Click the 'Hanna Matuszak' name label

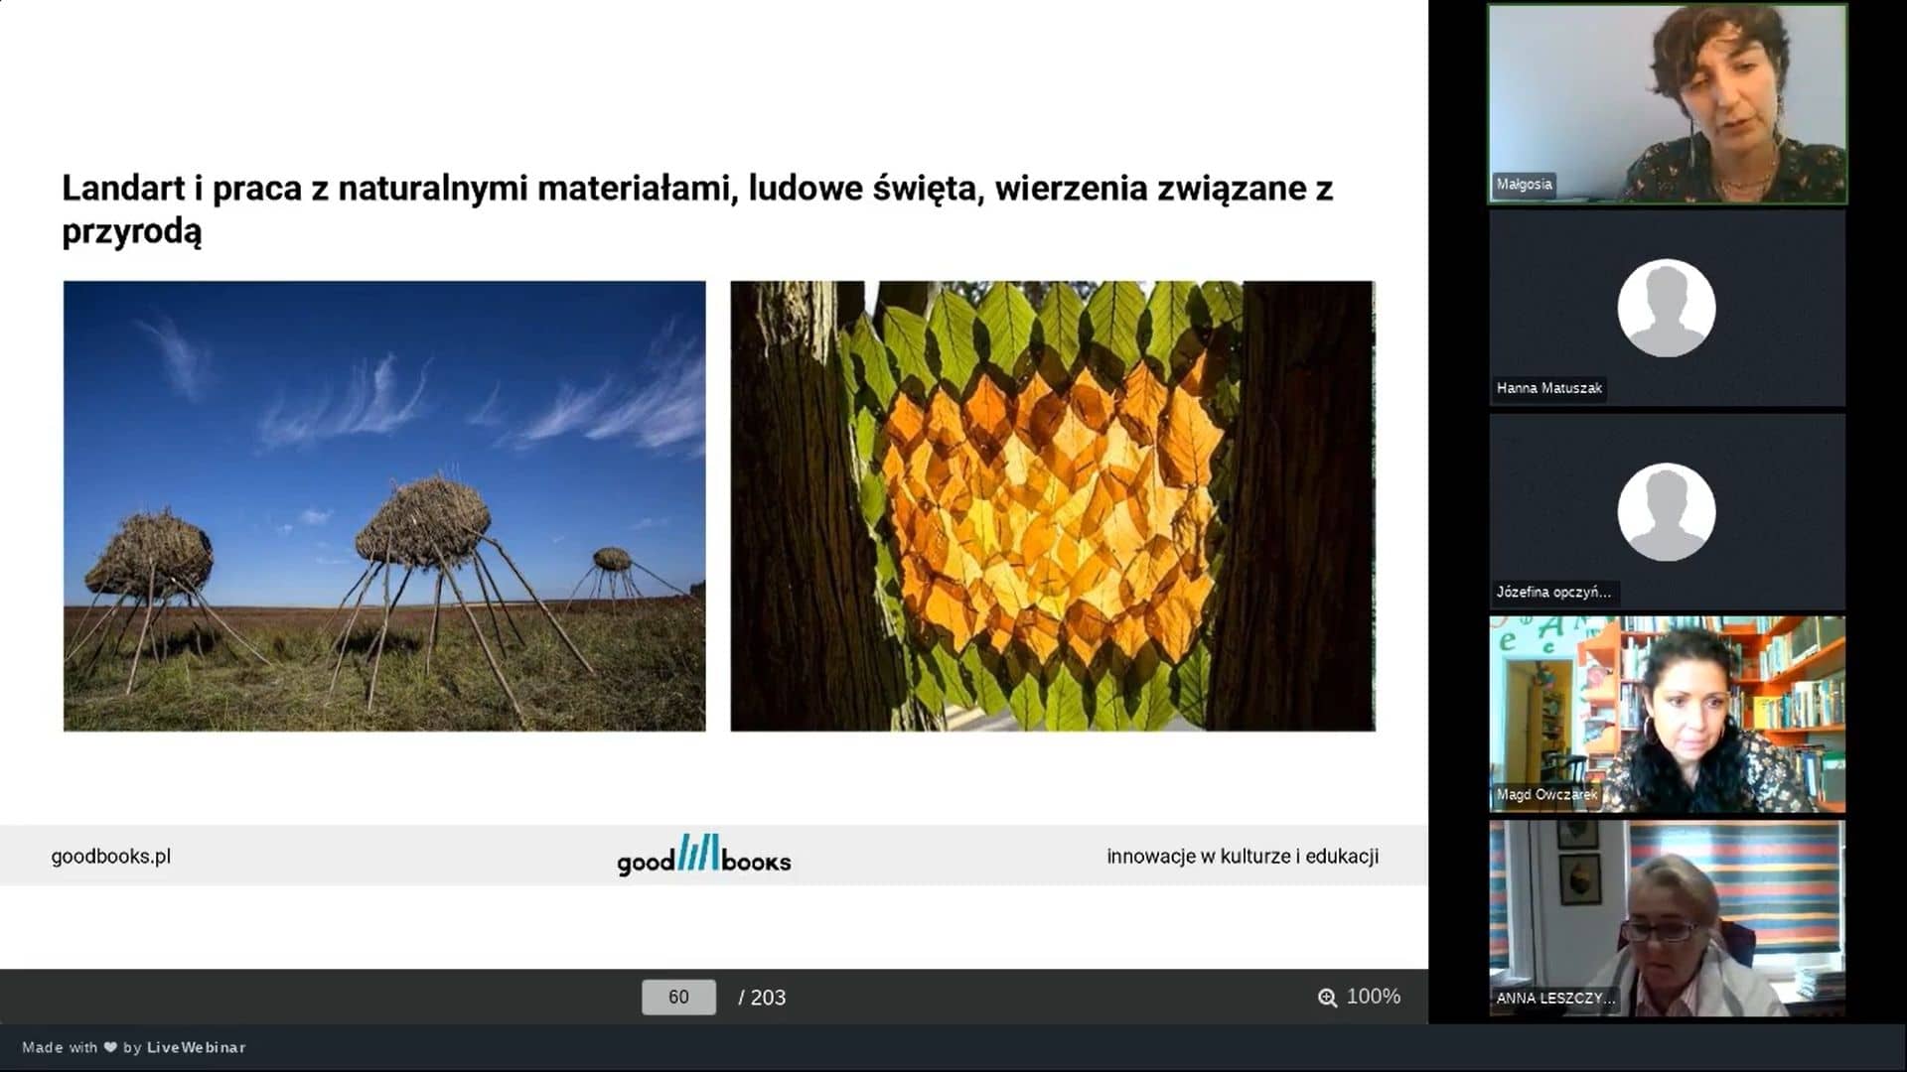tap(1548, 388)
